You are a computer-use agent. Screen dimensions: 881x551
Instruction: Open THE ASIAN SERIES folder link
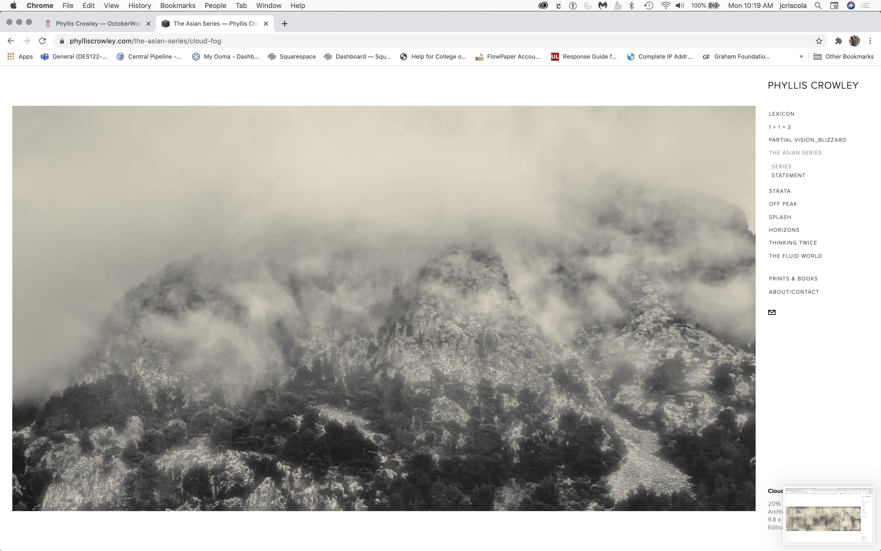click(x=795, y=153)
